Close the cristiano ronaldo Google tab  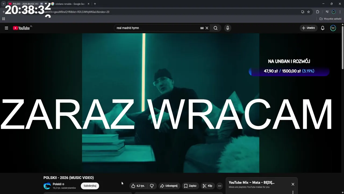tap(88, 4)
